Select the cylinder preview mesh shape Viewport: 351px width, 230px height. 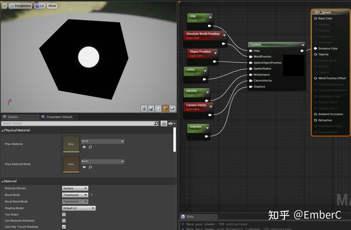click(144, 109)
